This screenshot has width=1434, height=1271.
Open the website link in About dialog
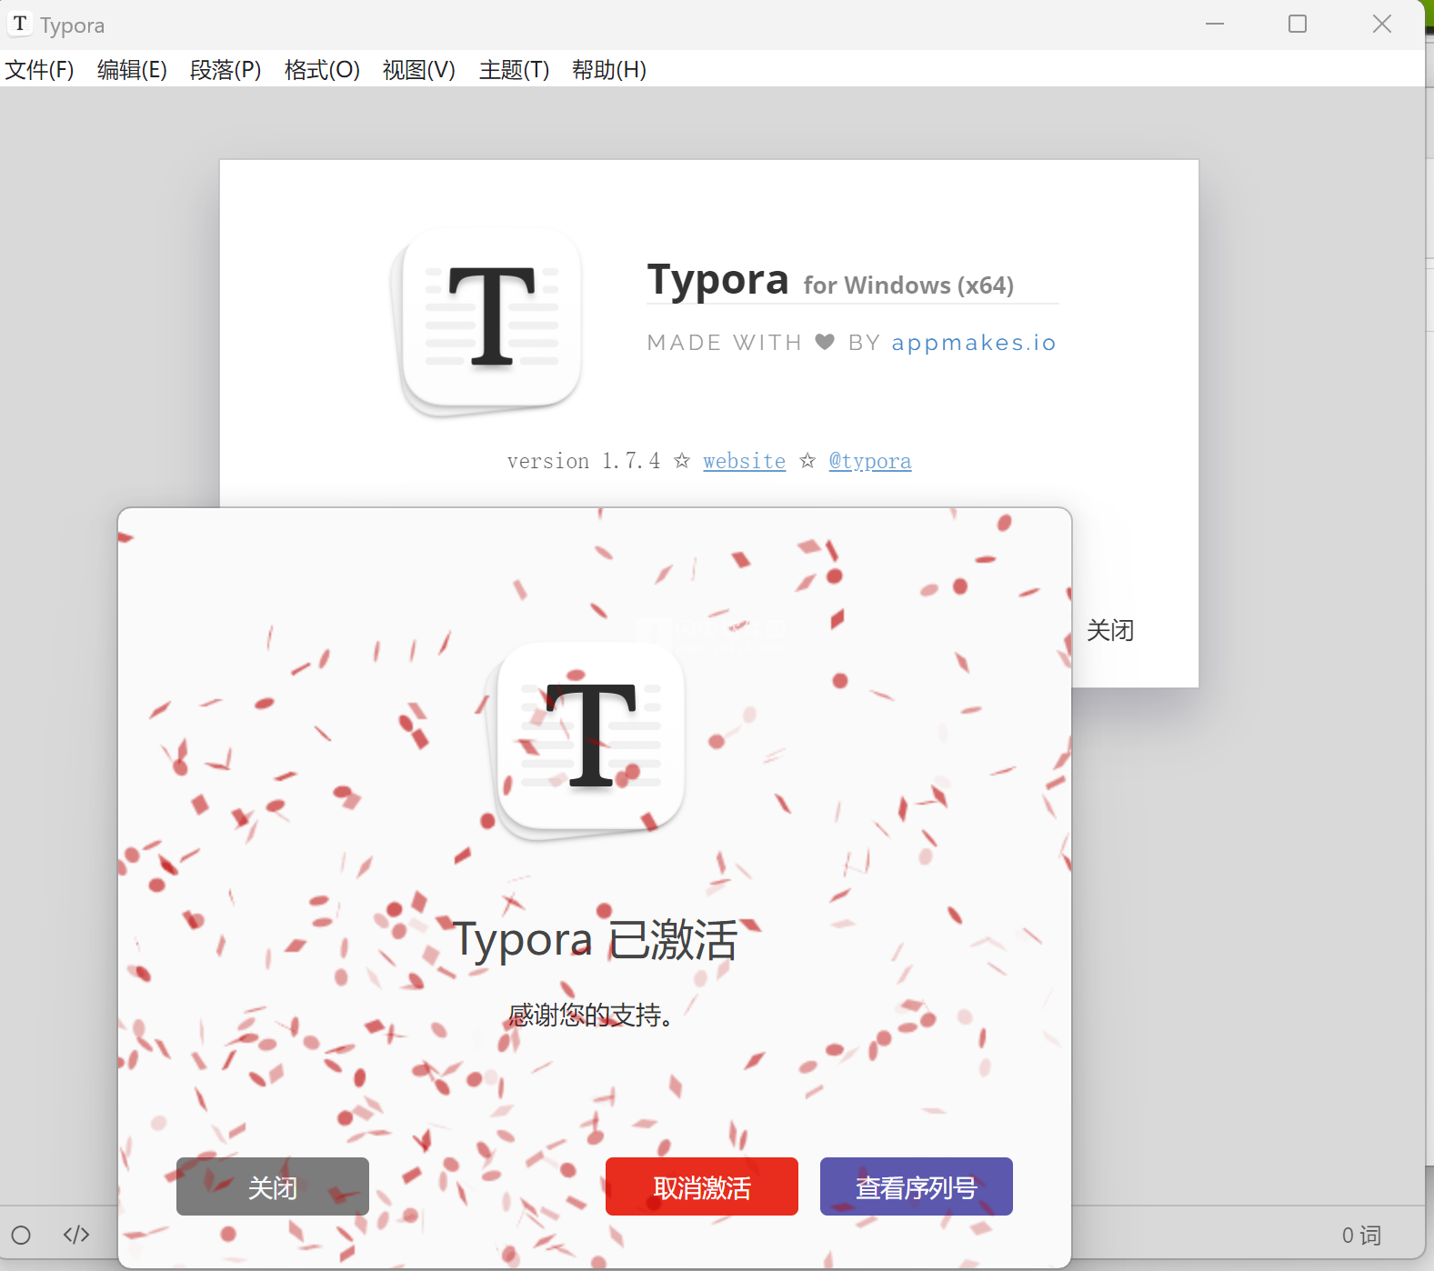pyautogui.click(x=744, y=461)
